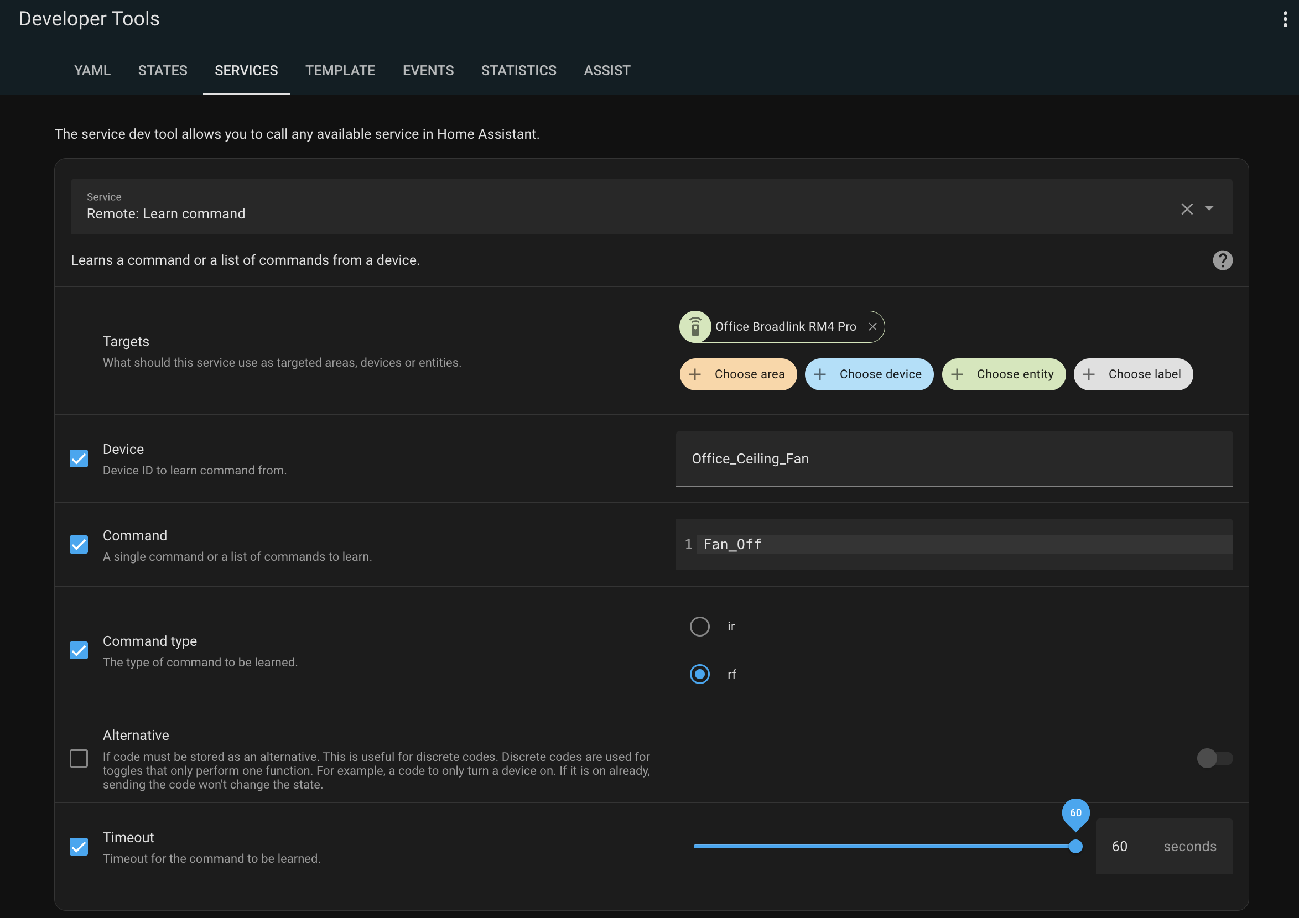Screen dimensions: 1299x918
Task: Click the remote icon on the Broadlink chip
Action: tap(695, 327)
